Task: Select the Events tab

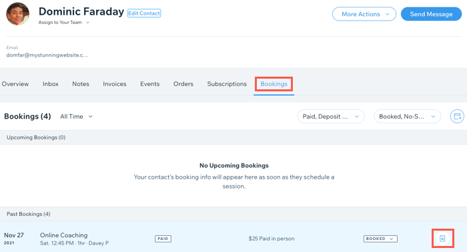Action: (x=150, y=84)
